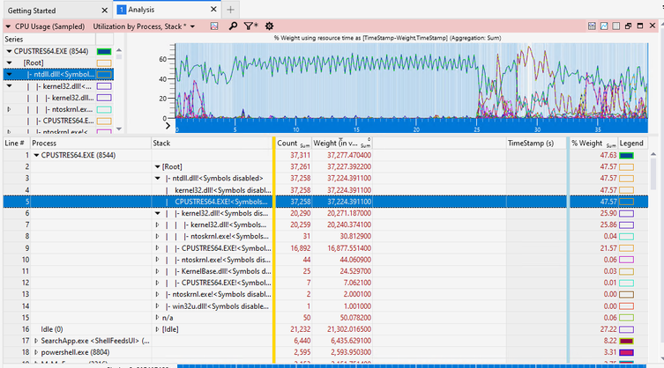Click the Series list scroll-down arrow
This screenshot has width=664, height=368.
click(119, 129)
